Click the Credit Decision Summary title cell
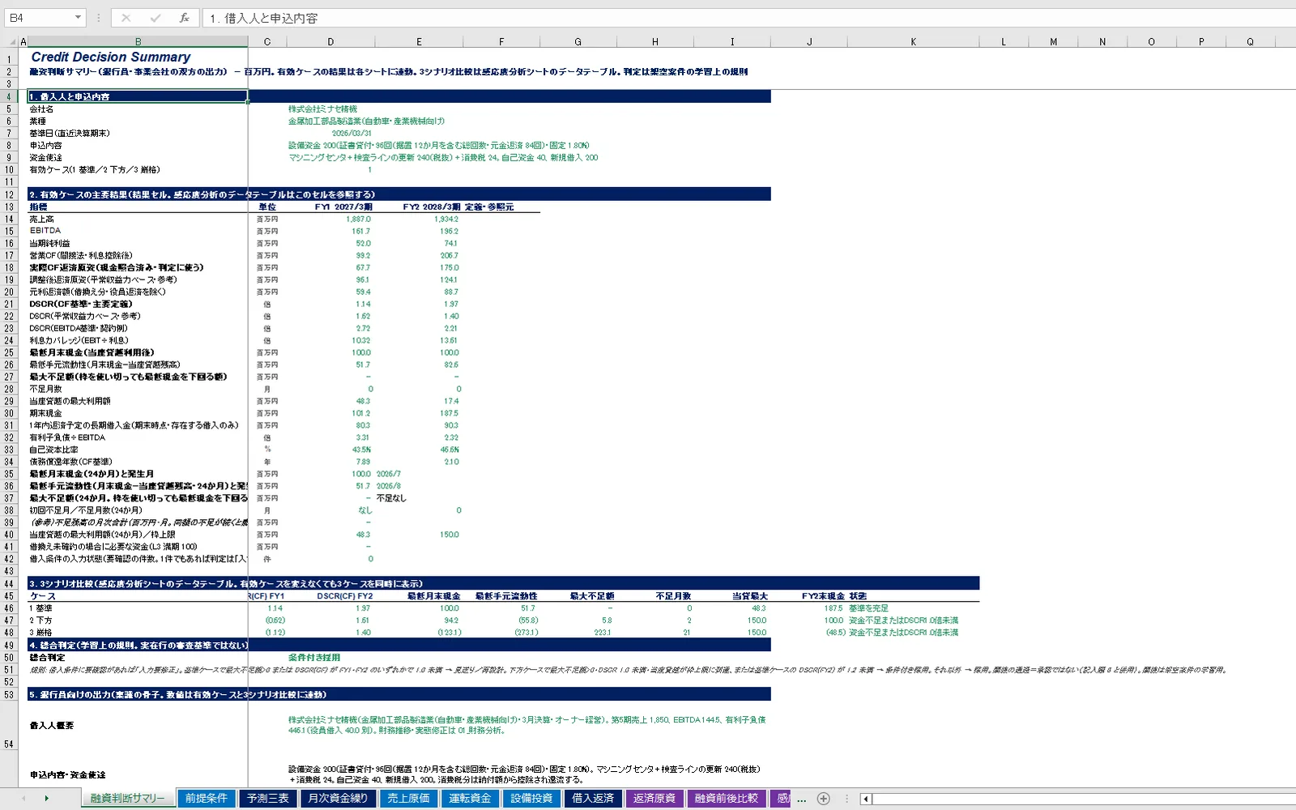1296x810 pixels. 111,57
